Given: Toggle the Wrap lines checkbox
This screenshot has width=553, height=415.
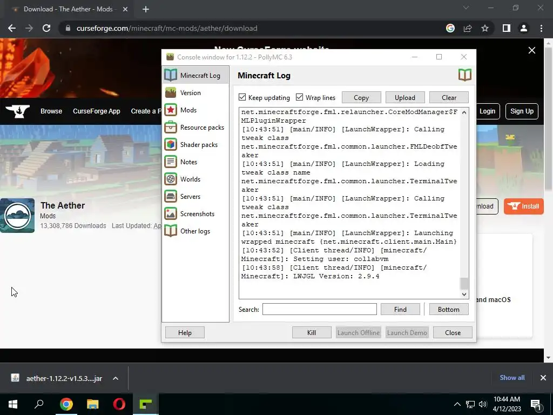Looking at the screenshot, I should (299, 97).
